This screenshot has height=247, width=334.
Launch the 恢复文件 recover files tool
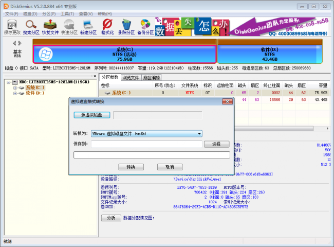coord(50,27)
